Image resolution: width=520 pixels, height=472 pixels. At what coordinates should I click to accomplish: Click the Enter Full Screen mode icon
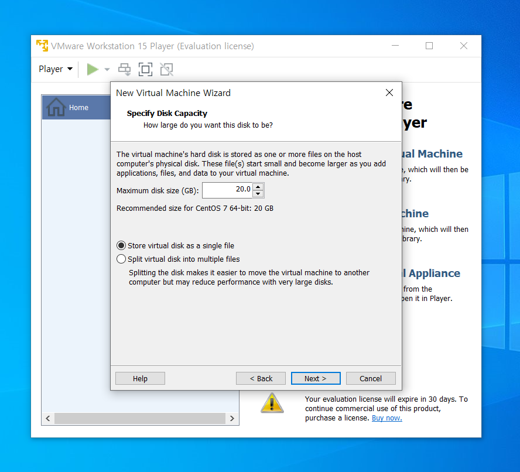[x=146, y=69]
